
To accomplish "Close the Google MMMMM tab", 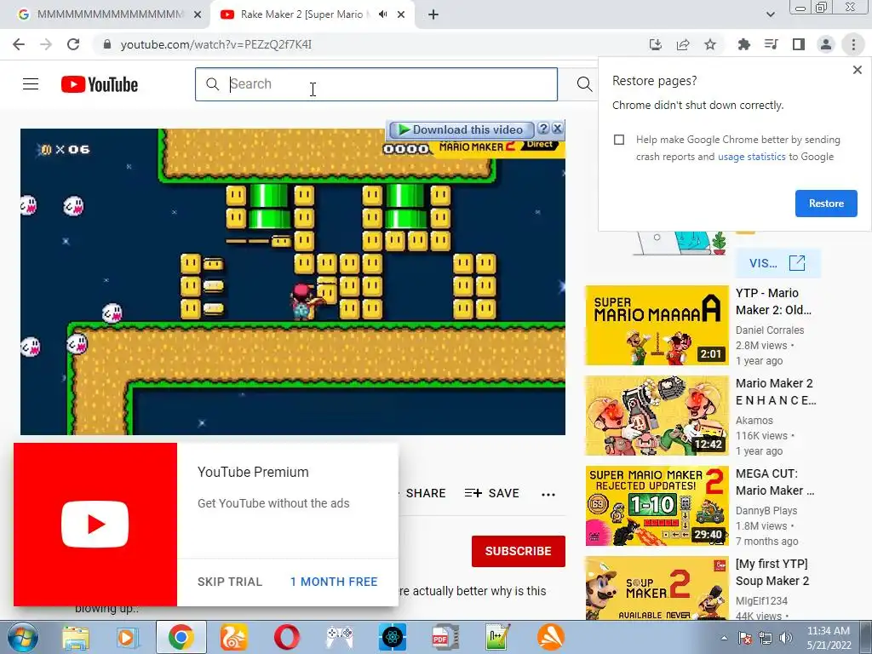I will 198,14.
